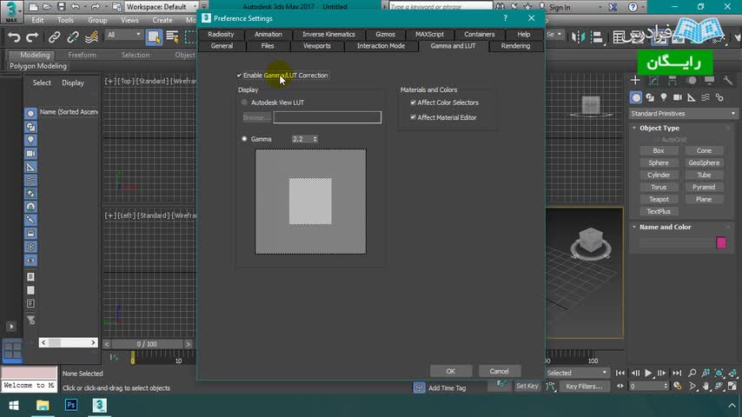This screenshot has height=417, width=742.
Task: Select the Unlink Selection tool icon
Action: [72, 36]
